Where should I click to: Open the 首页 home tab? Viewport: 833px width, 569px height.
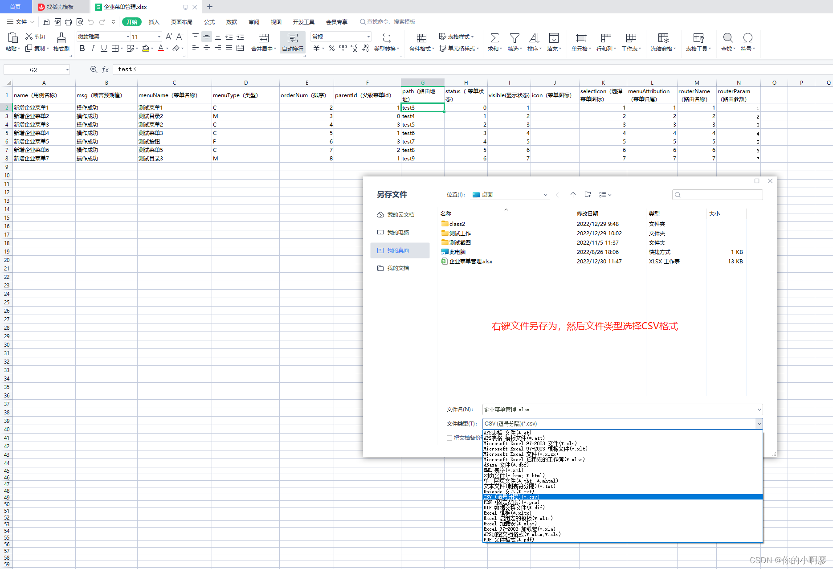16,7
